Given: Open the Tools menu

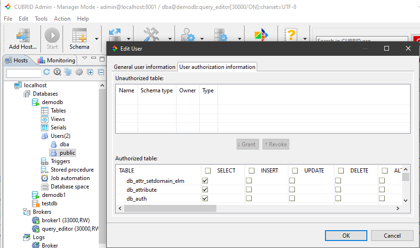Looking at the screenshot, I should tap(41, 19).
